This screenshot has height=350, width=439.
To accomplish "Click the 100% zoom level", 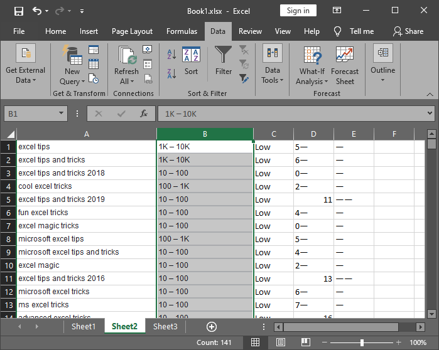I will 418,342.
